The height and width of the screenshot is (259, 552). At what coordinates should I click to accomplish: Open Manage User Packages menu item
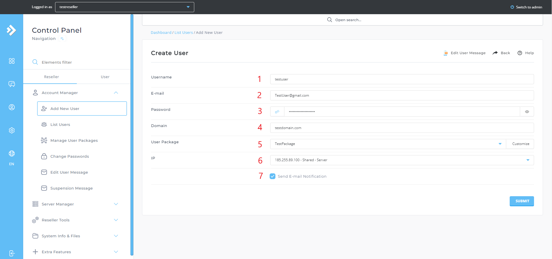(x=74, y=140)
